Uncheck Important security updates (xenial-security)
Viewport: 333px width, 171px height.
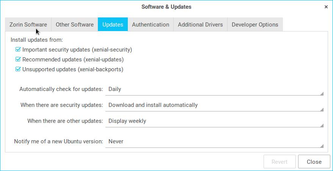(x=18, y=50)
